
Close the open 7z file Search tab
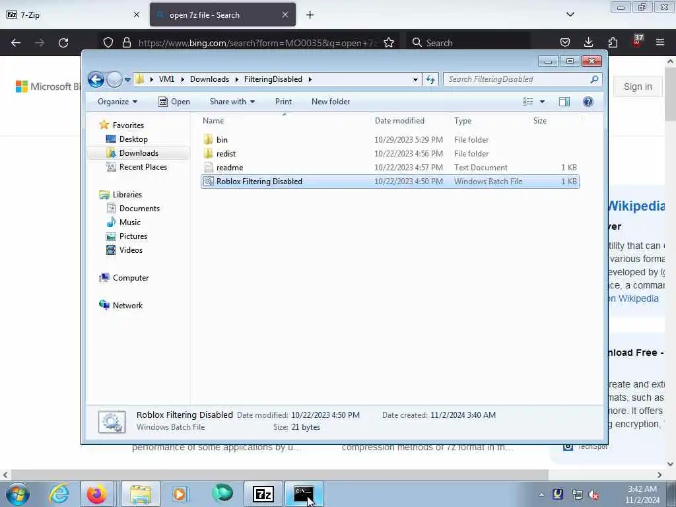coord(285,15)
